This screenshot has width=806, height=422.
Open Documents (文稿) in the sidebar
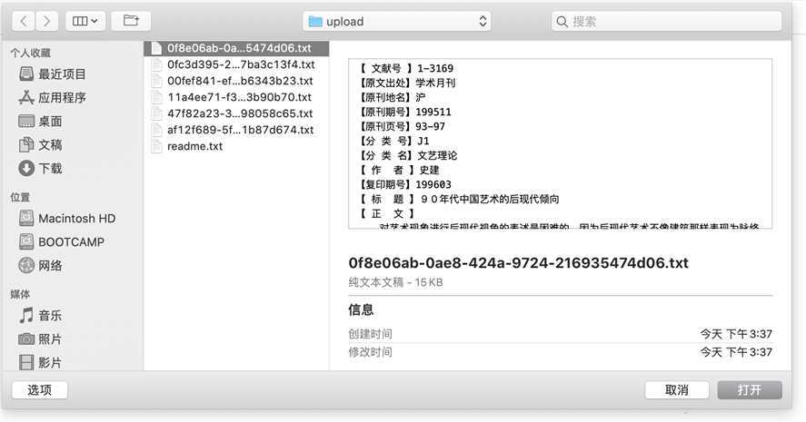click(x=40, y=145)
